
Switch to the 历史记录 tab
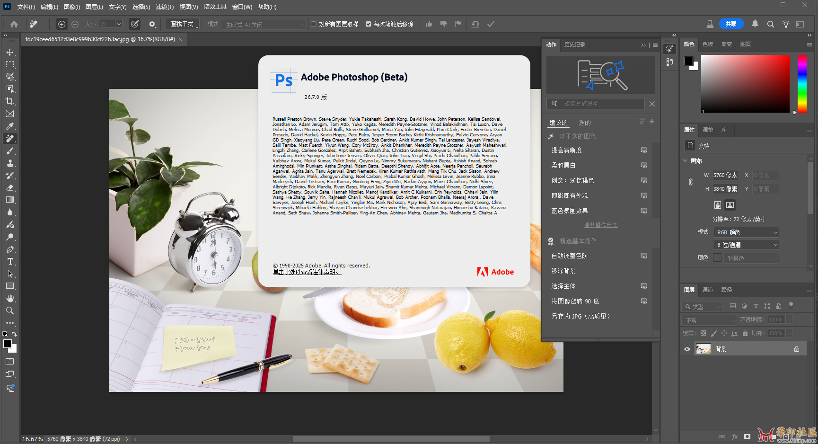(575, 44)
